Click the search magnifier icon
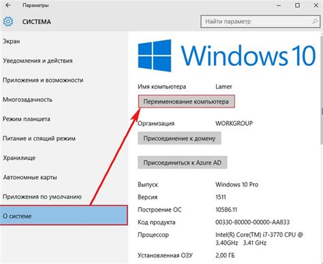Viewport: 323px width, 264px height. pyautogui.click(x=315, y=21)
